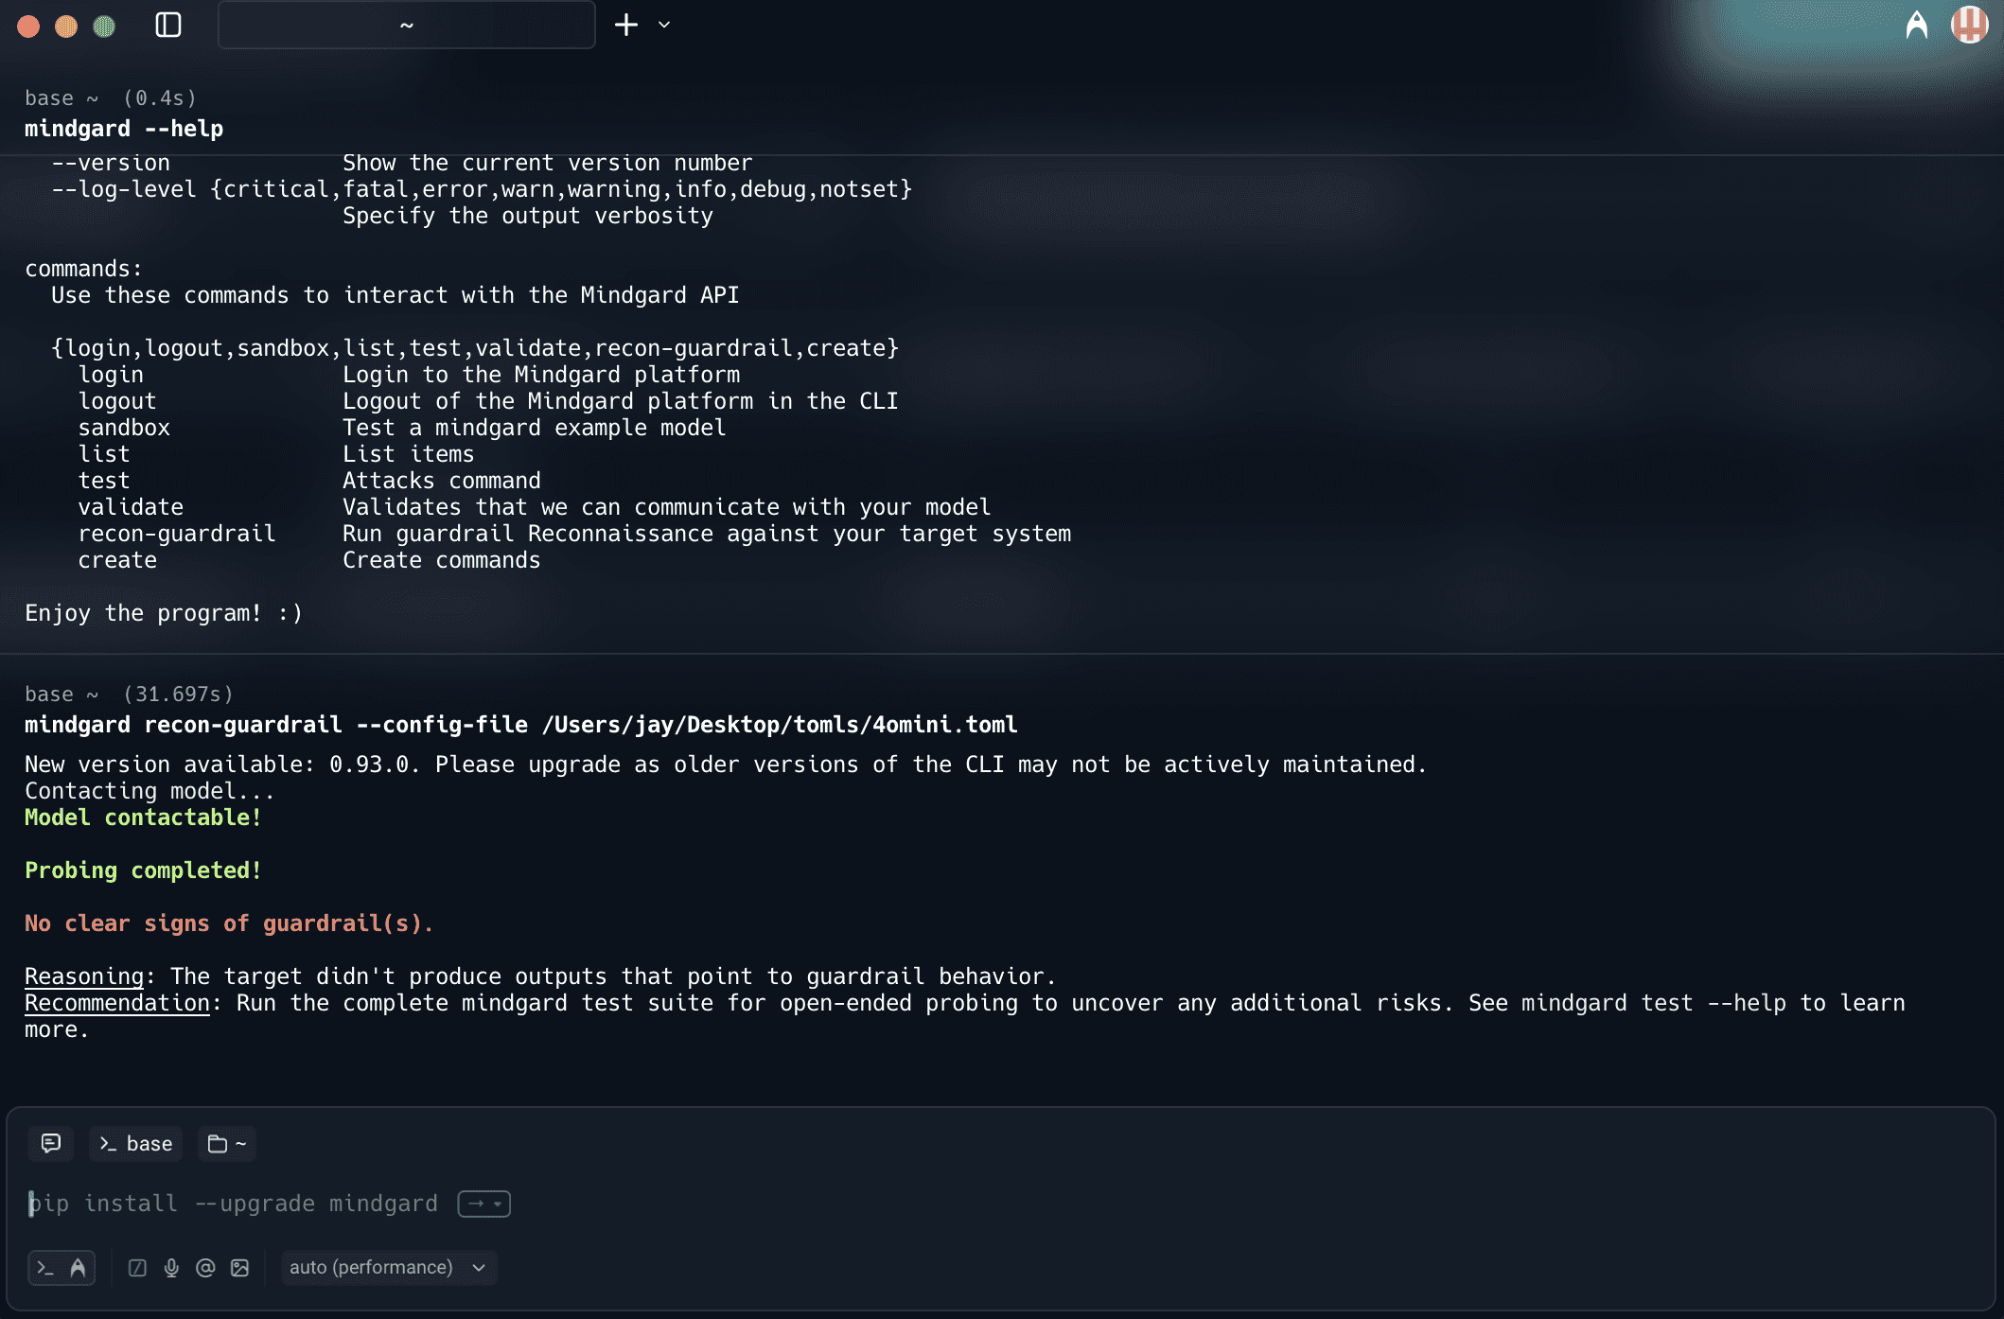The width and height of the screenshot is (2004, 1319).
Task: Expand the new tab options chevron
Action: [664, 25]
